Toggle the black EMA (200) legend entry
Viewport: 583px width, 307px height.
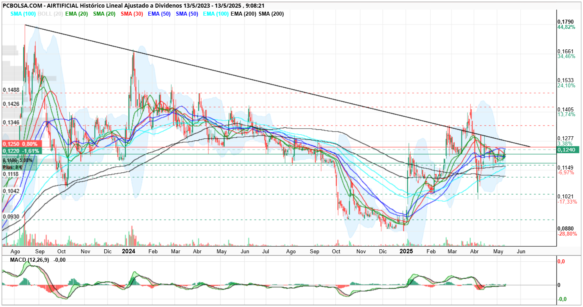coord(244,14)
